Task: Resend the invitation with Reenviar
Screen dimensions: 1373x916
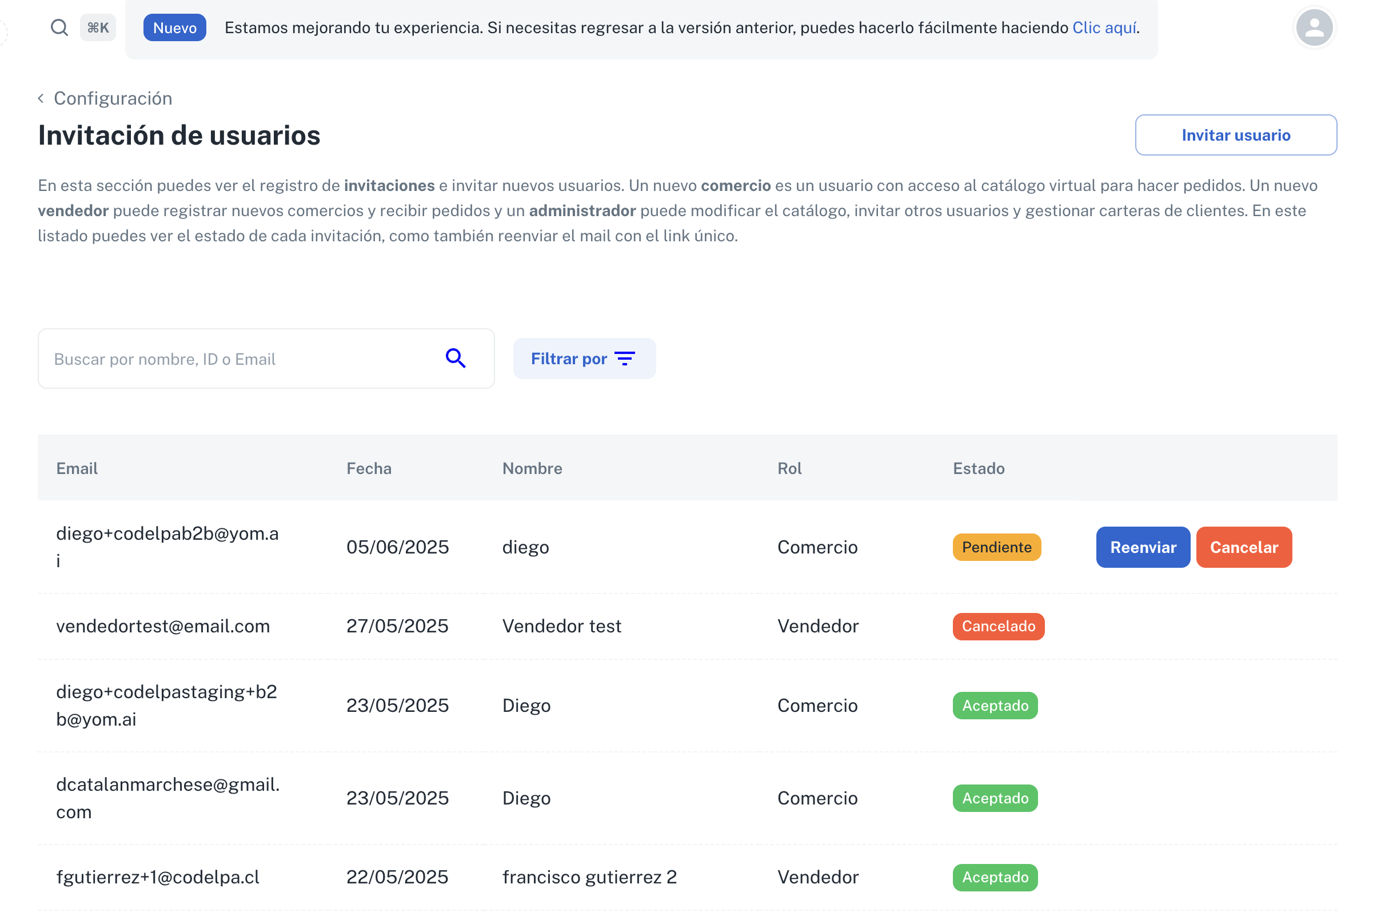Action: pyautogui.click(x=1142, y=547)
